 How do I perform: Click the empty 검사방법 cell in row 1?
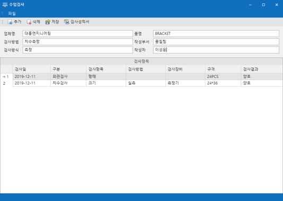(146, 77)
